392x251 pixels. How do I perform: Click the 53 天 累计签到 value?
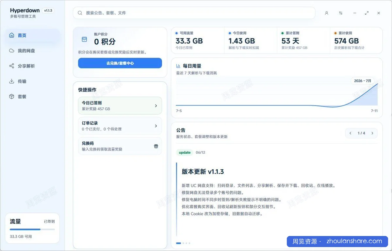[290, 41]
